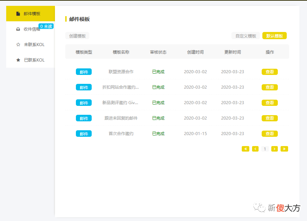The width and height of the screenshot is (307, 221).
Task: Click 操作 column header
Action: (x=270, y=52)
